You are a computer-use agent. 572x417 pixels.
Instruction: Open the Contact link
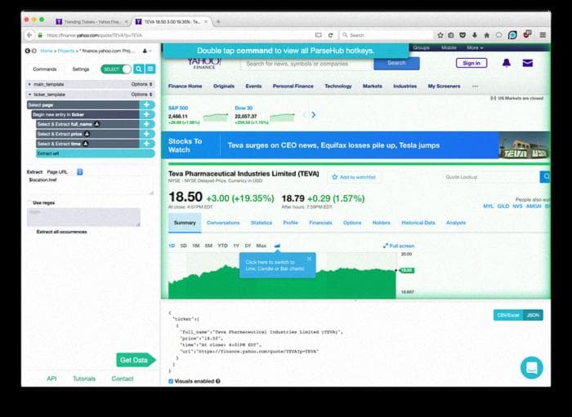[123, 379]
